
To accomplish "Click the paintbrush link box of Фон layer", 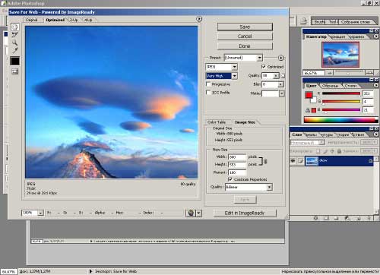I will [300, 161].
